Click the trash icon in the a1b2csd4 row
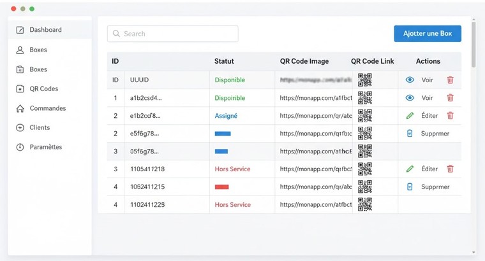Viewport: 485px width, 261px height. click(450, 98)
